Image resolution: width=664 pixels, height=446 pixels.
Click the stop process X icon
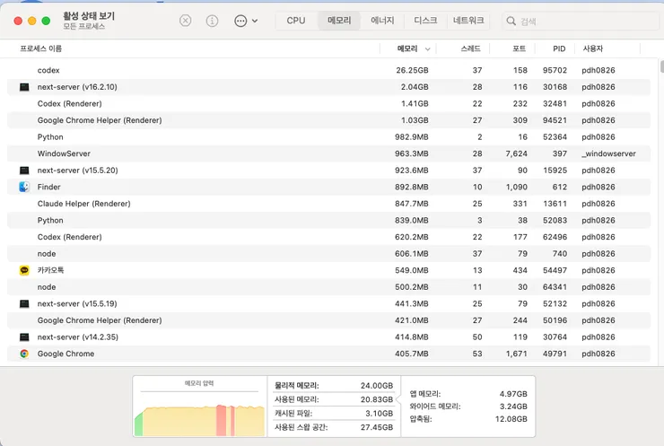[186, 21]
